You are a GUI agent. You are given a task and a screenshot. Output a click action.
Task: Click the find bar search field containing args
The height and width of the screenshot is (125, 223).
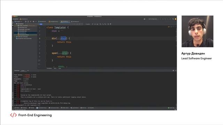[57, 24]
